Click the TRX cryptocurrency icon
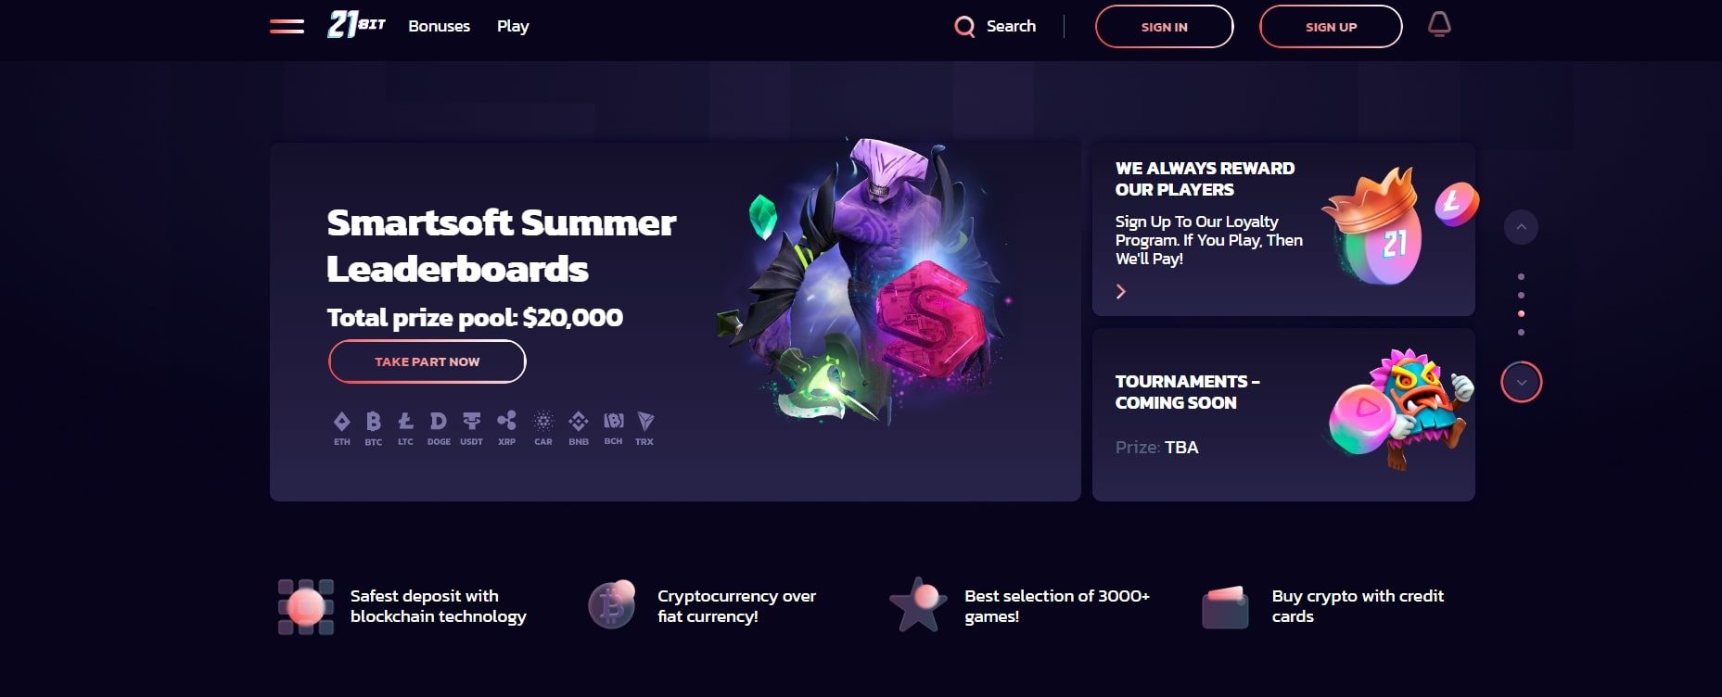This screenshot has width=1722, height=697. coord(644,428)
